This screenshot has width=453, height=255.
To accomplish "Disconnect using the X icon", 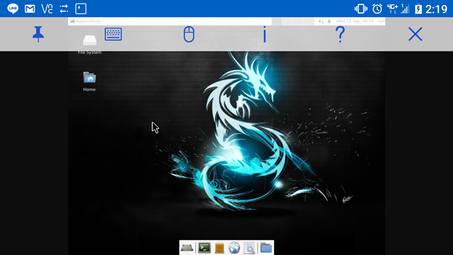I will 416,34.
